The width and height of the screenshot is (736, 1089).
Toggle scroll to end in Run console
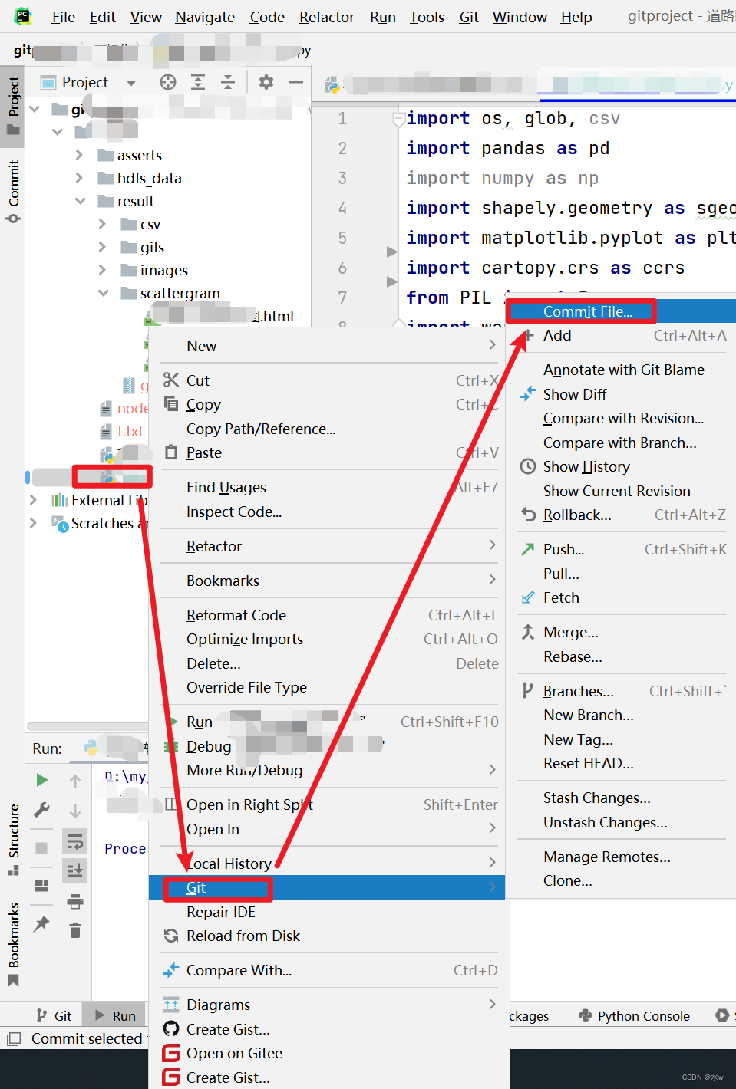coord(75,870)
